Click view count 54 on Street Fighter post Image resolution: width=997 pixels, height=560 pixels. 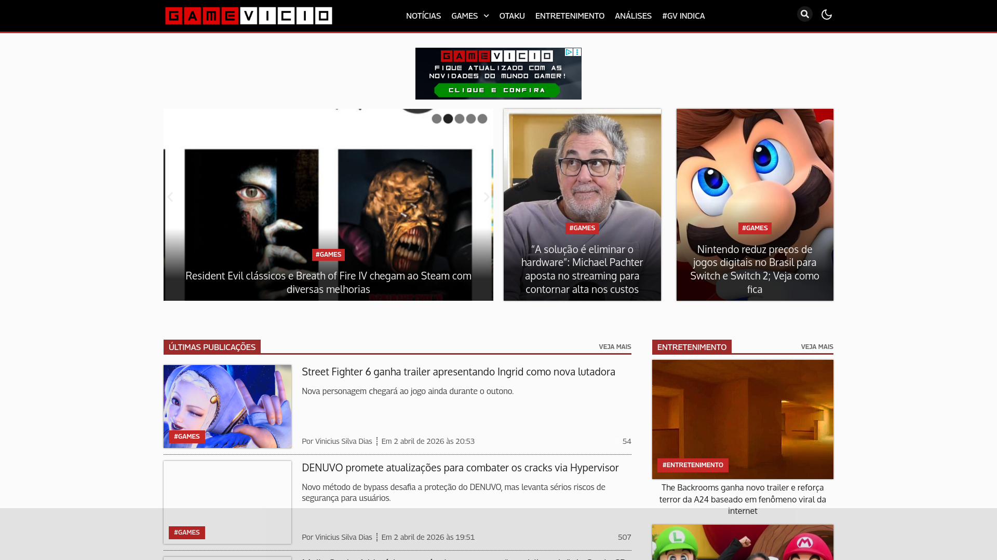tap(627, 441)
